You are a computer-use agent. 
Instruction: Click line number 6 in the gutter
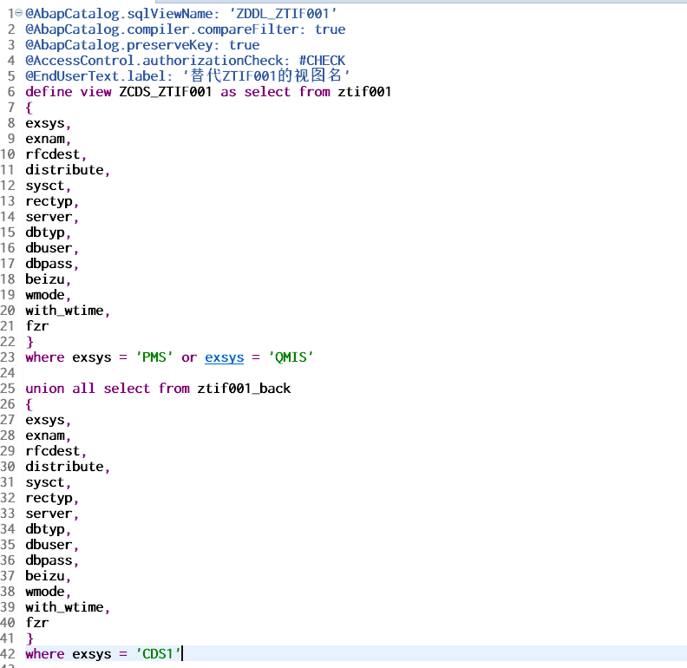[x=11, y=92]
